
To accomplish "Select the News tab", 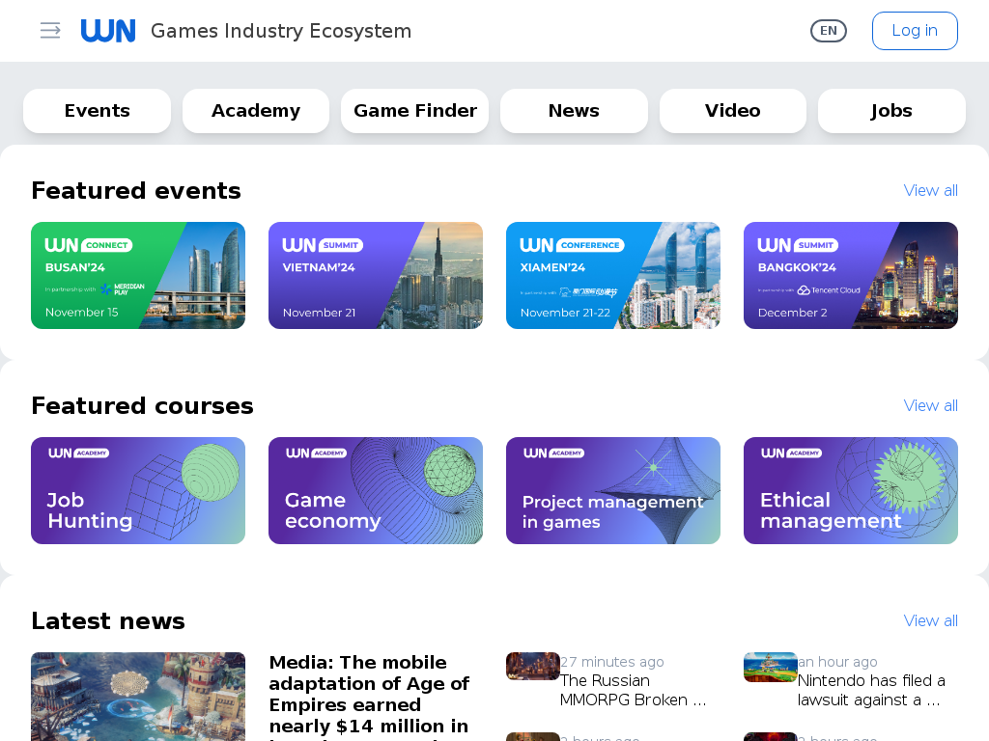I will click(574, 111).
